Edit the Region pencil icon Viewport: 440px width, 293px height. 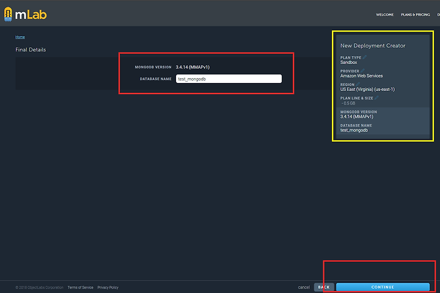click(x=358, y=84)
